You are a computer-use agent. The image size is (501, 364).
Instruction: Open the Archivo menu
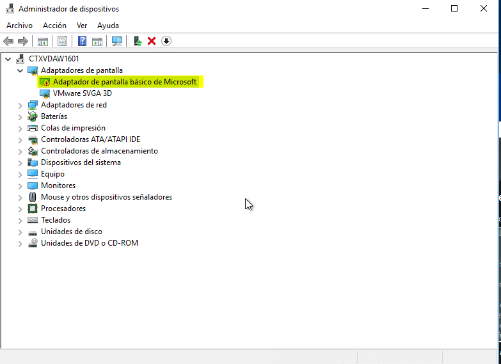tap(19, 26)
